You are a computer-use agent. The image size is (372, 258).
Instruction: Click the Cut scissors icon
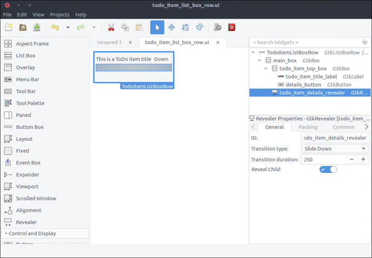[x=111, y=27]
